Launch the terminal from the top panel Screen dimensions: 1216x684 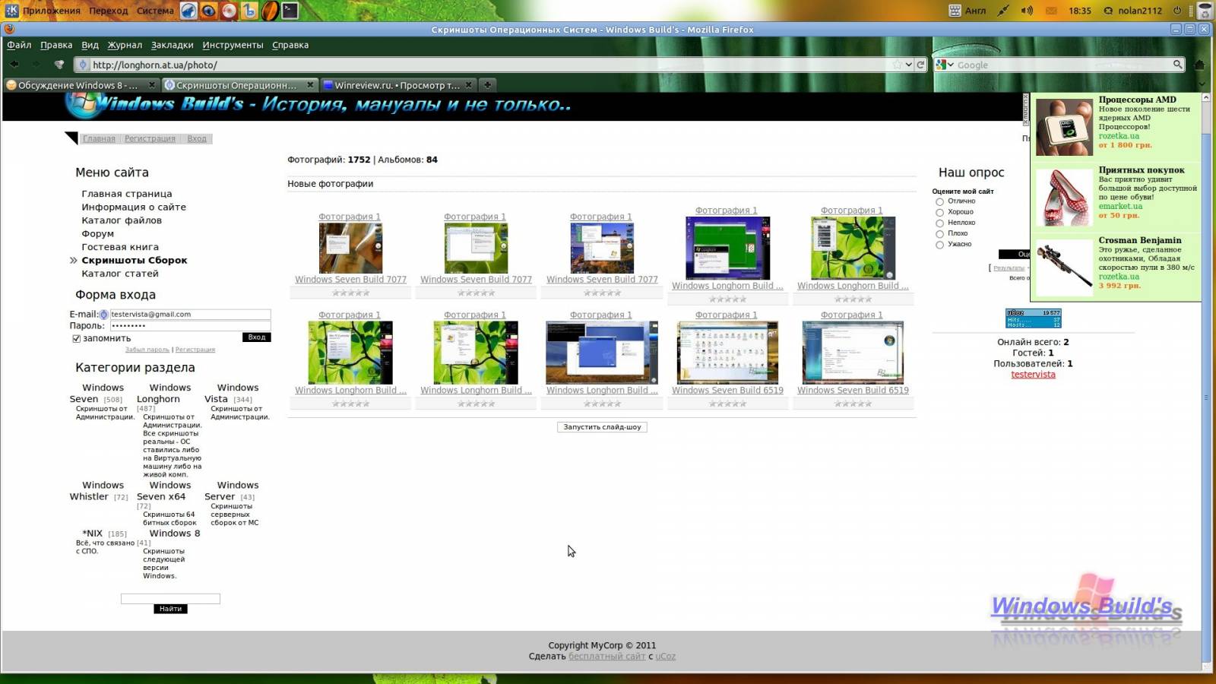pos(290,10)
